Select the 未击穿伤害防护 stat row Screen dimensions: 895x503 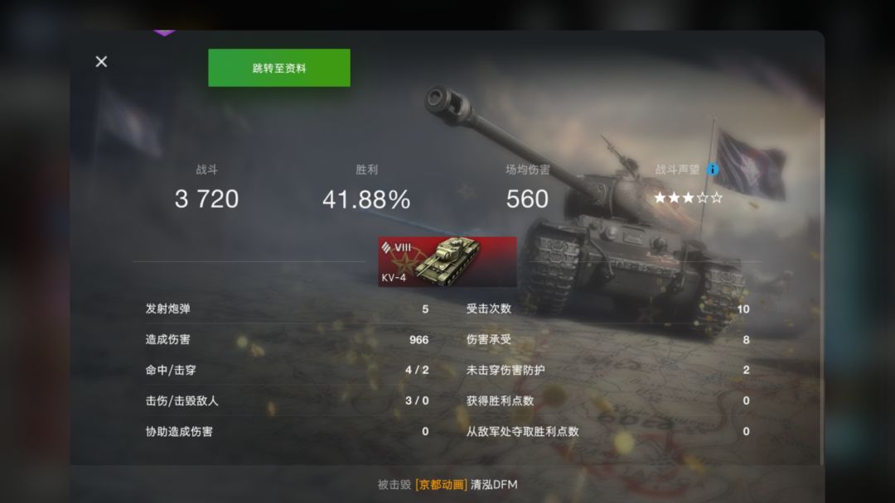(608, 371)
